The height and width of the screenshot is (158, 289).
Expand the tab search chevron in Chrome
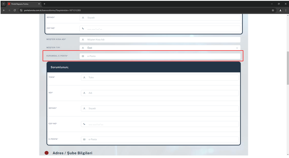4,4
